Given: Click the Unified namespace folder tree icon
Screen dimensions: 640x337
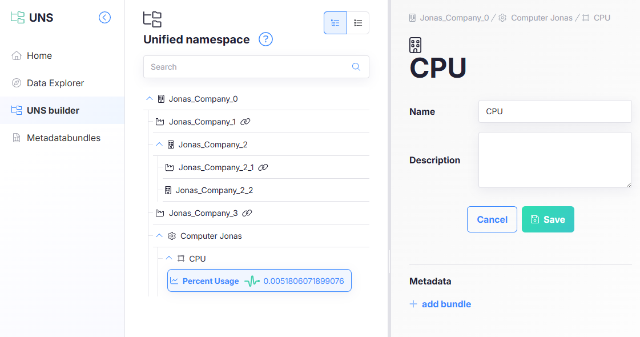Looking at the screenshot, I should pos(152,19).
